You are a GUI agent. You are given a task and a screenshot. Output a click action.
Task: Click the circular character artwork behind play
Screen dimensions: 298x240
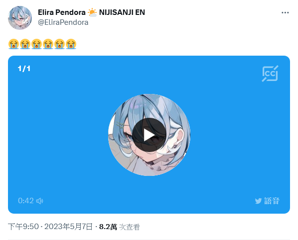(149, 135)
